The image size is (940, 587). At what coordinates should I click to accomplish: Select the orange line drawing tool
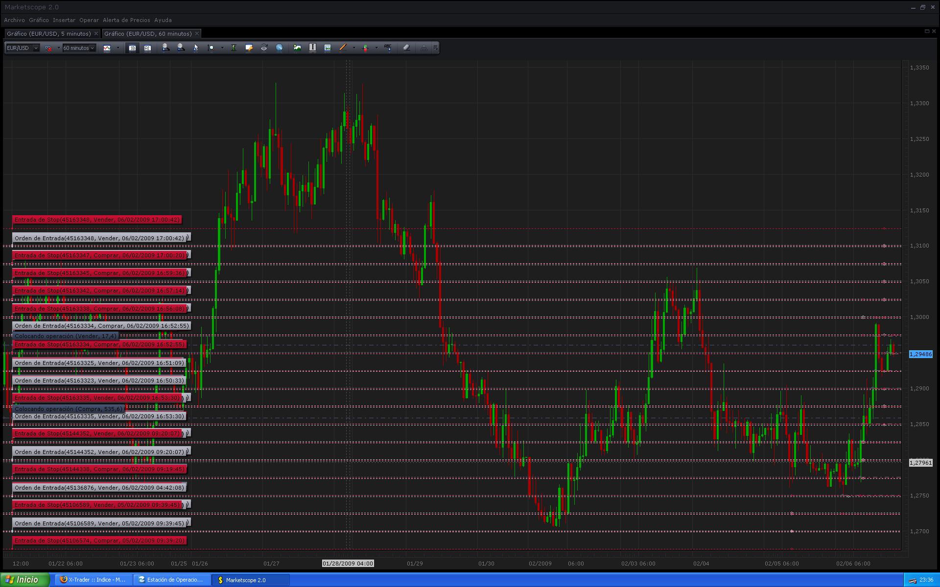tap(343, 47)
